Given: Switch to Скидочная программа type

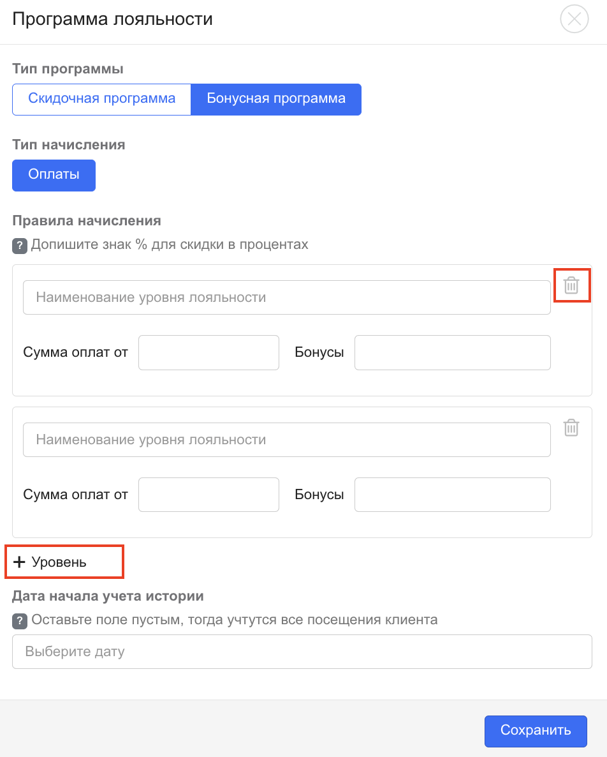Looking at the screenshot, I should 102,99.
